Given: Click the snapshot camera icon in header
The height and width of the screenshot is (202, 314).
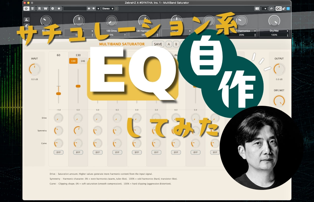Looking at the screenshot, I should [x=257, y=9].
